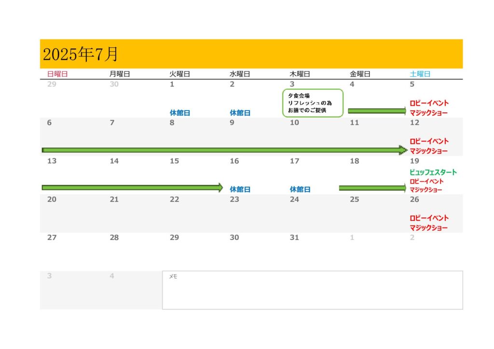Click the green arrow on July 18
Viewport: 494px width, 349px height.
(x=373, y=188)
